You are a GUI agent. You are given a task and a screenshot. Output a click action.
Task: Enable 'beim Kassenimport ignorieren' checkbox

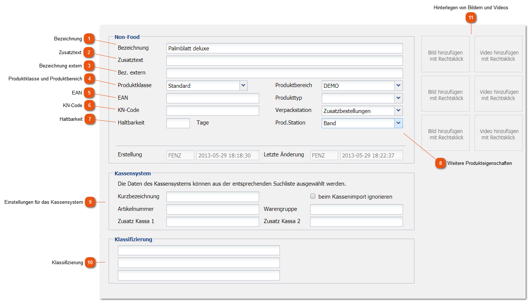(x=313, y=196)
